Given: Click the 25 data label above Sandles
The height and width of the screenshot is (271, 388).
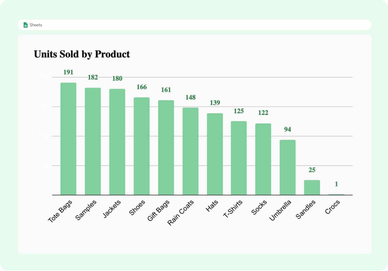Looking at the screenshot, I should click(x=312, y=170).
